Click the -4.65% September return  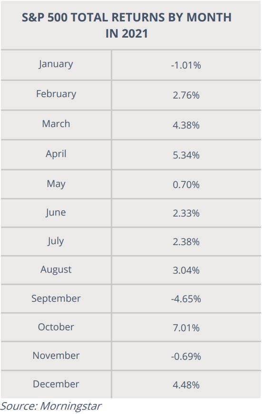[x=186, y=299]
